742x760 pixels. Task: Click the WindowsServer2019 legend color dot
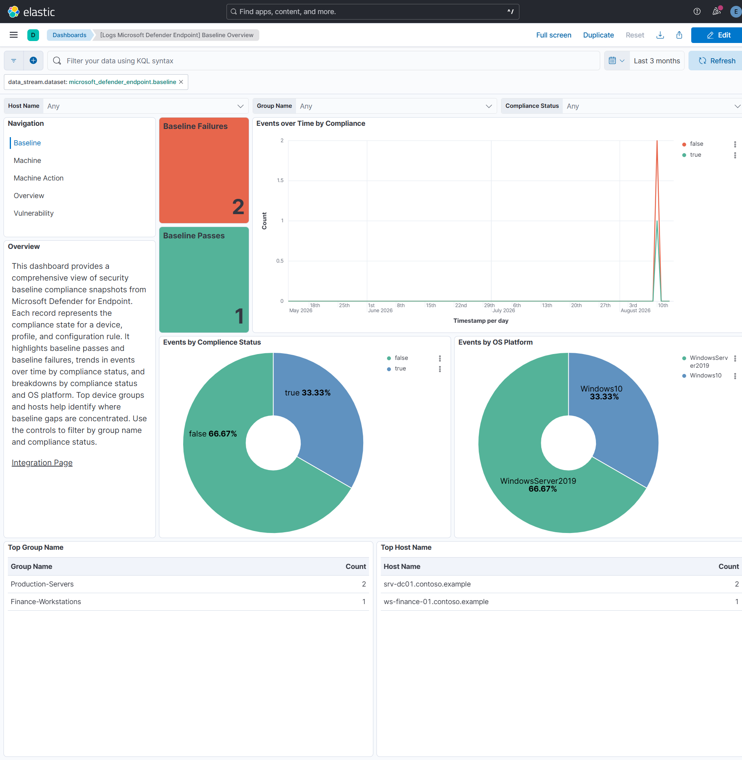click(x=684, y=358)
